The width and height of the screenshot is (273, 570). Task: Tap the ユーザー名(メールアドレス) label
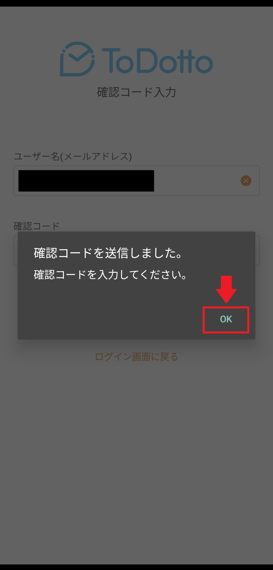point(73,156)
